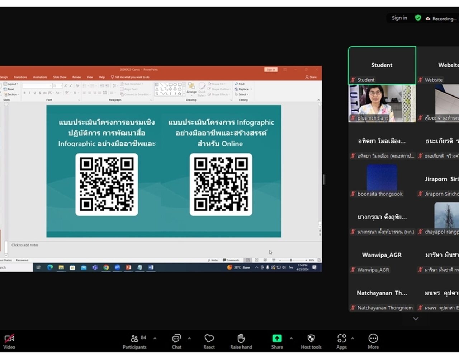Click the green encryption shield icon
Viewport: 459px width, 359px height.
coord(418,18)
